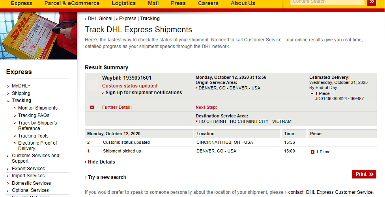Click Hide Details to collapse shipment events
Viewport: 385px width, 197px height.
click(x=101, y=162)
